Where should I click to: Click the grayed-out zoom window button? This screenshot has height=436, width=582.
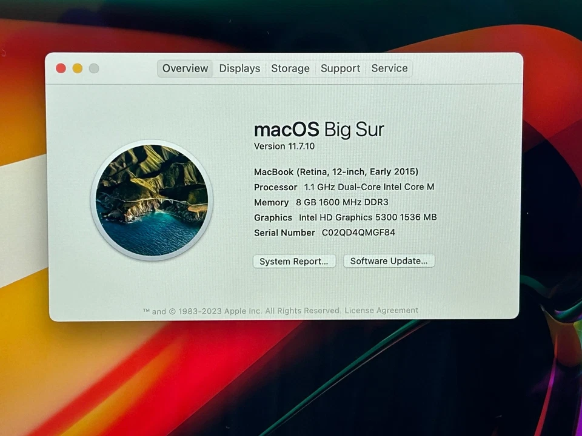pos(94,68)
